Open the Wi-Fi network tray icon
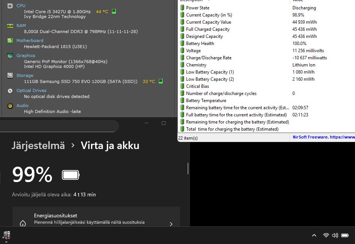The image size is (355, 244). (326, 235)
